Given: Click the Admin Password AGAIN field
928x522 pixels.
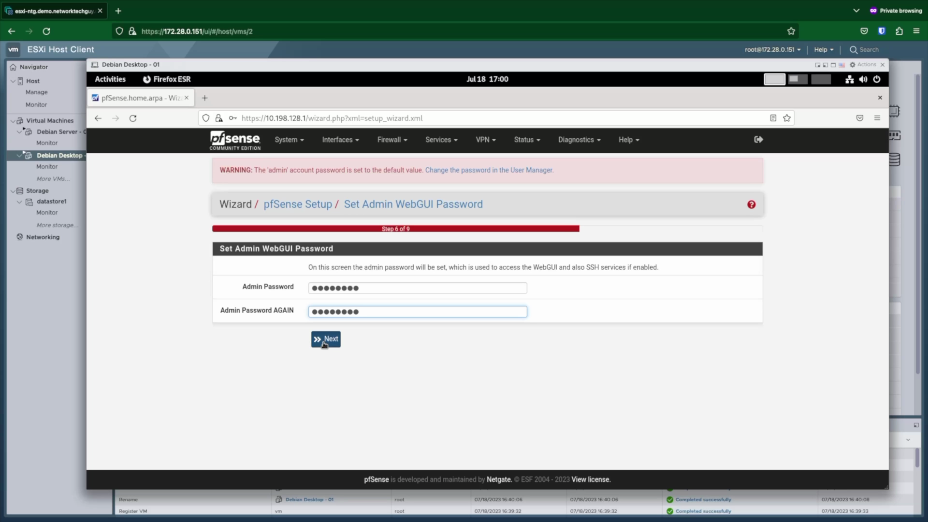Looking at the screenshot, I should 418,312.
